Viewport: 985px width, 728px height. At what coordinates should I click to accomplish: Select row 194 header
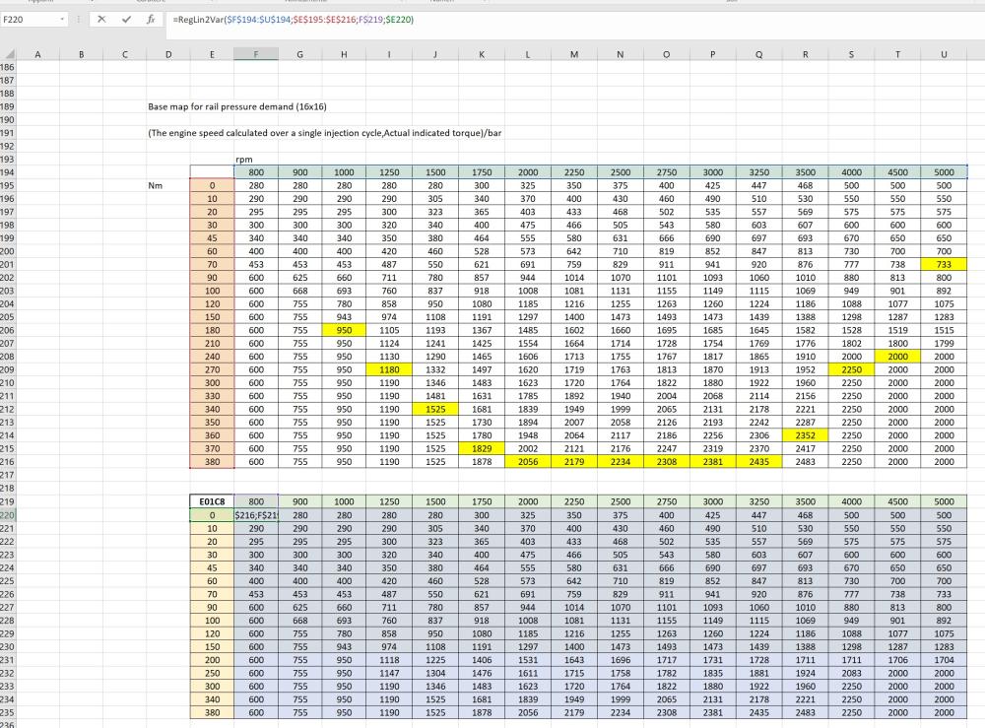coord(9,171)
